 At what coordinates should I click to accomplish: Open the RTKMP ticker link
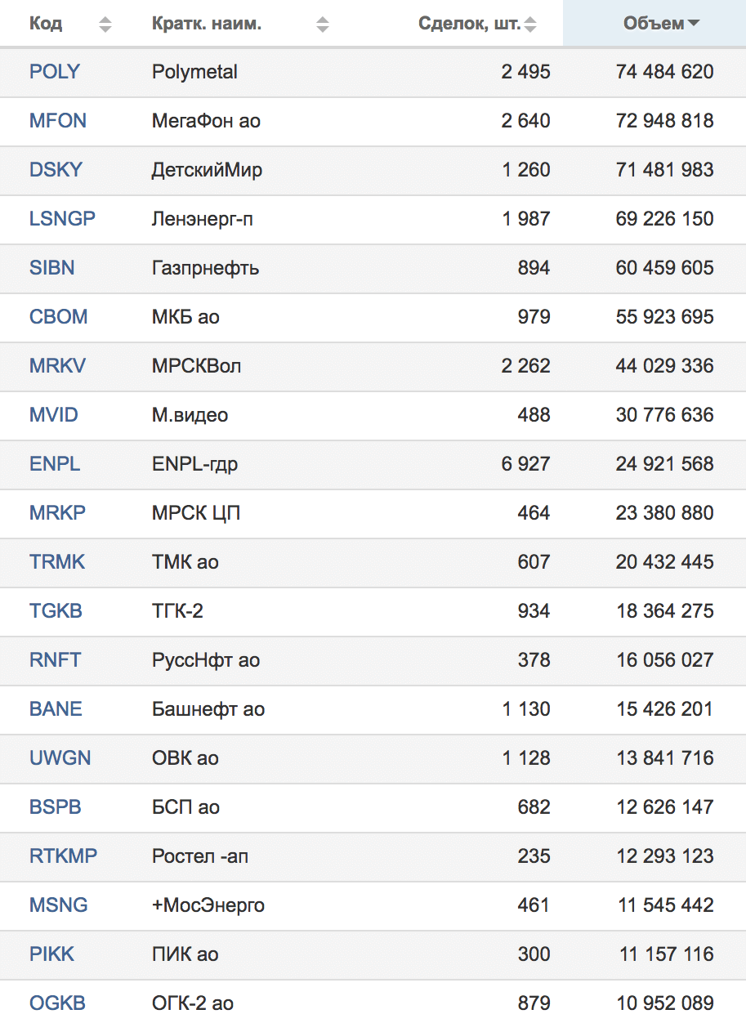pos(63,856)
